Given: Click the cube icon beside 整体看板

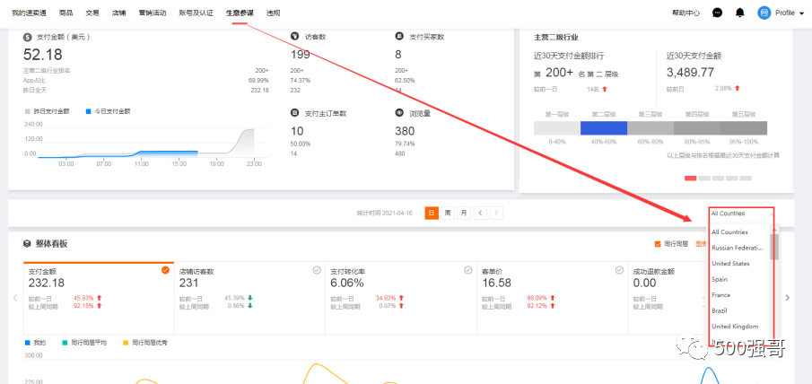Looking at the screenshot, I should pos(28,244).
